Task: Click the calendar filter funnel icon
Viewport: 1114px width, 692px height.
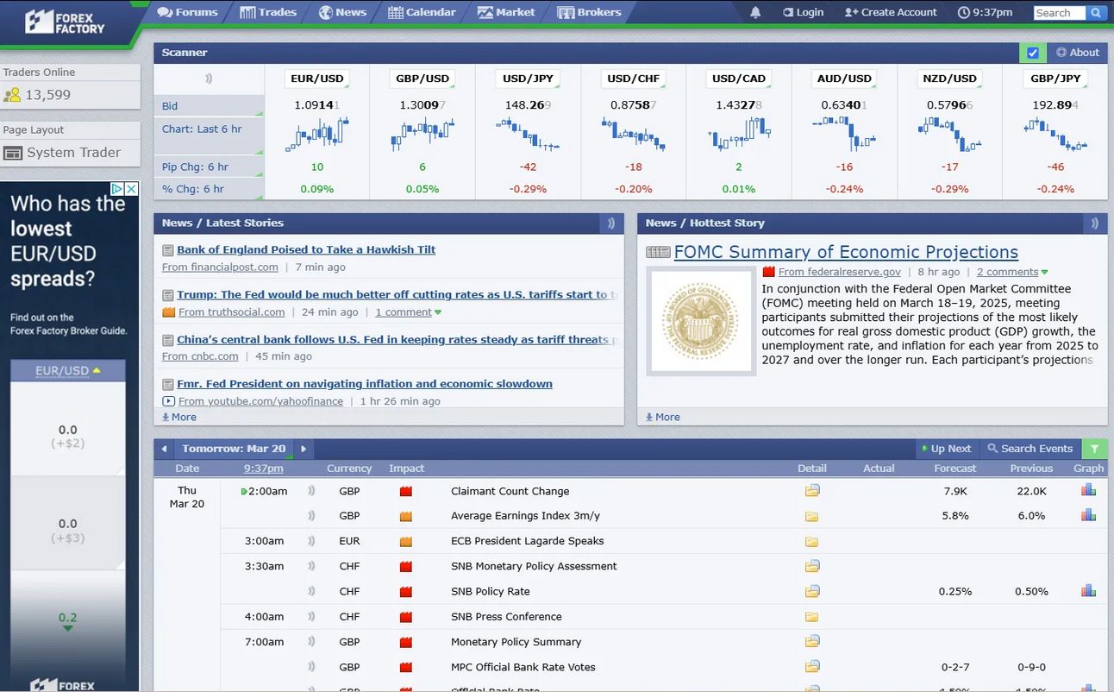Action: pos(1094,449)
